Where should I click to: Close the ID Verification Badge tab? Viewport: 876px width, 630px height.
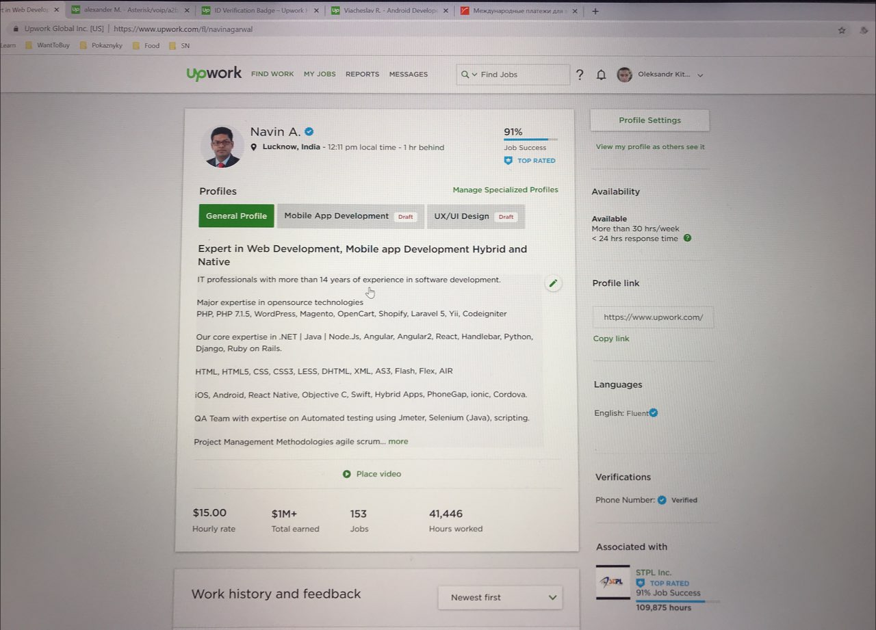pos(317,11)
